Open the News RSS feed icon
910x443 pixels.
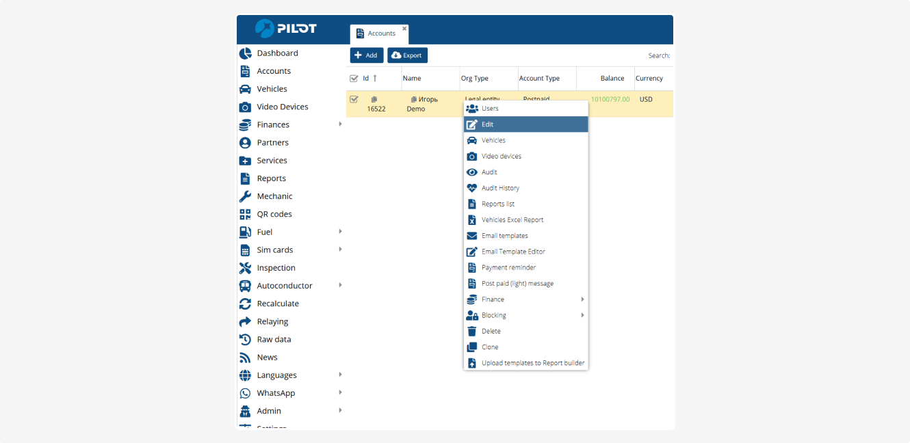tap(245, 358)
